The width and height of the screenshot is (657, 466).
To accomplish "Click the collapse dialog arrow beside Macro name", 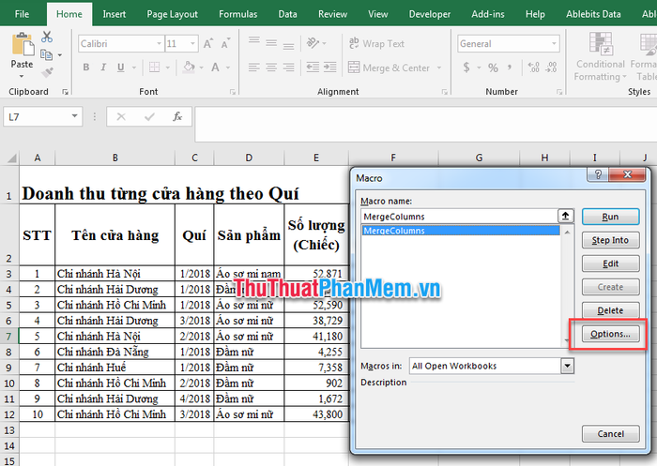I will 566,216.
